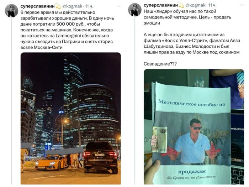Click the word Совпадение??? in right tweet
Screen dimensions: 249x187
[160, 64]
